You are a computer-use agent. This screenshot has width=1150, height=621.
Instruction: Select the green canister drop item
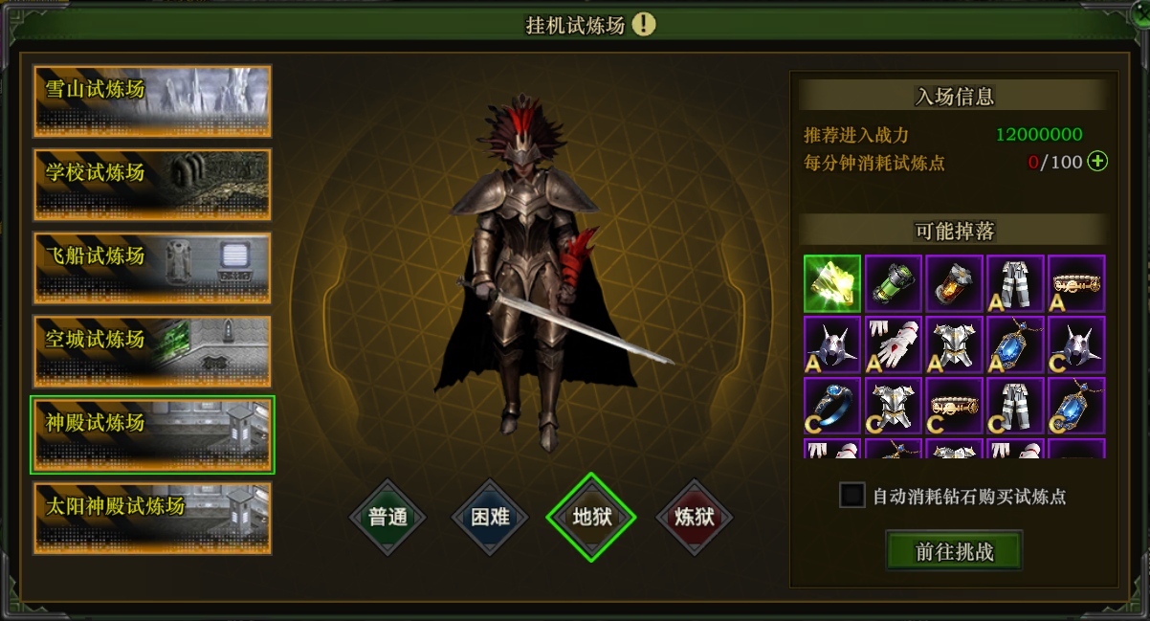(894, 283)
